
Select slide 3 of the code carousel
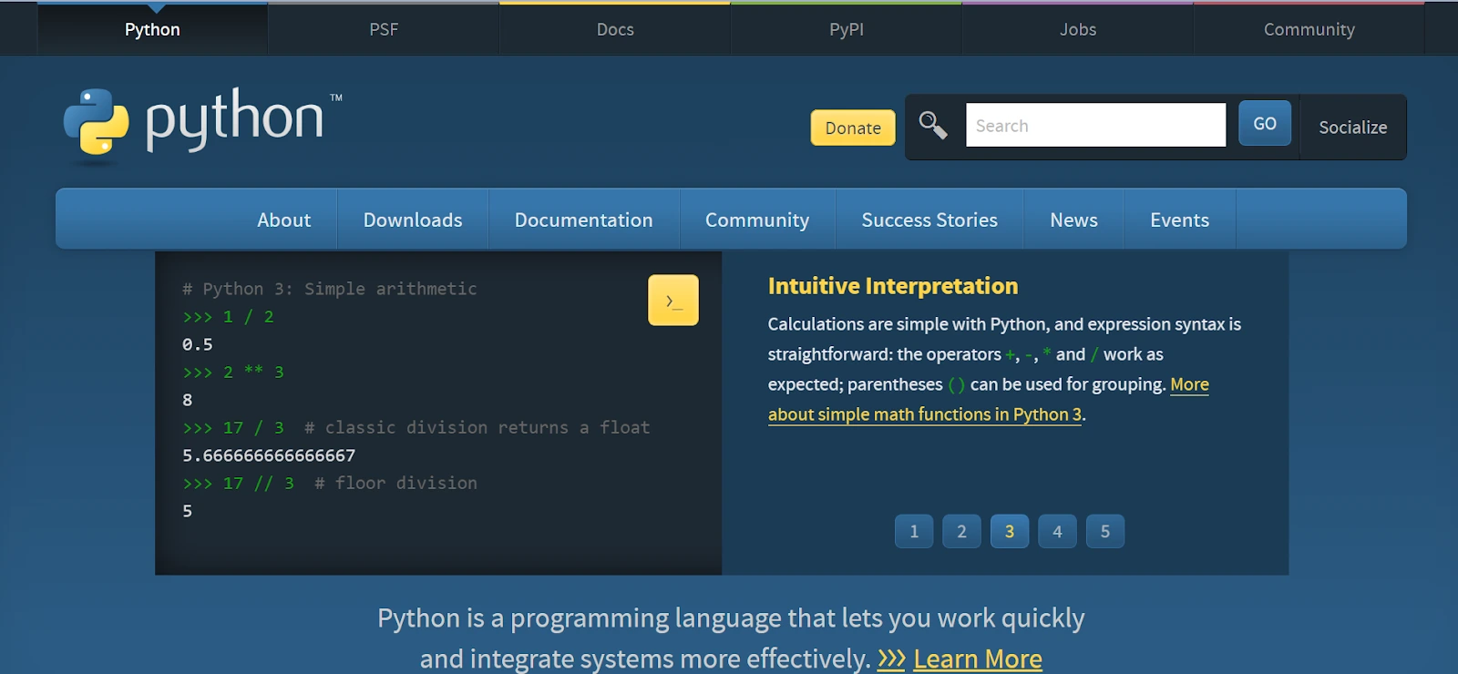point(1010,531)
